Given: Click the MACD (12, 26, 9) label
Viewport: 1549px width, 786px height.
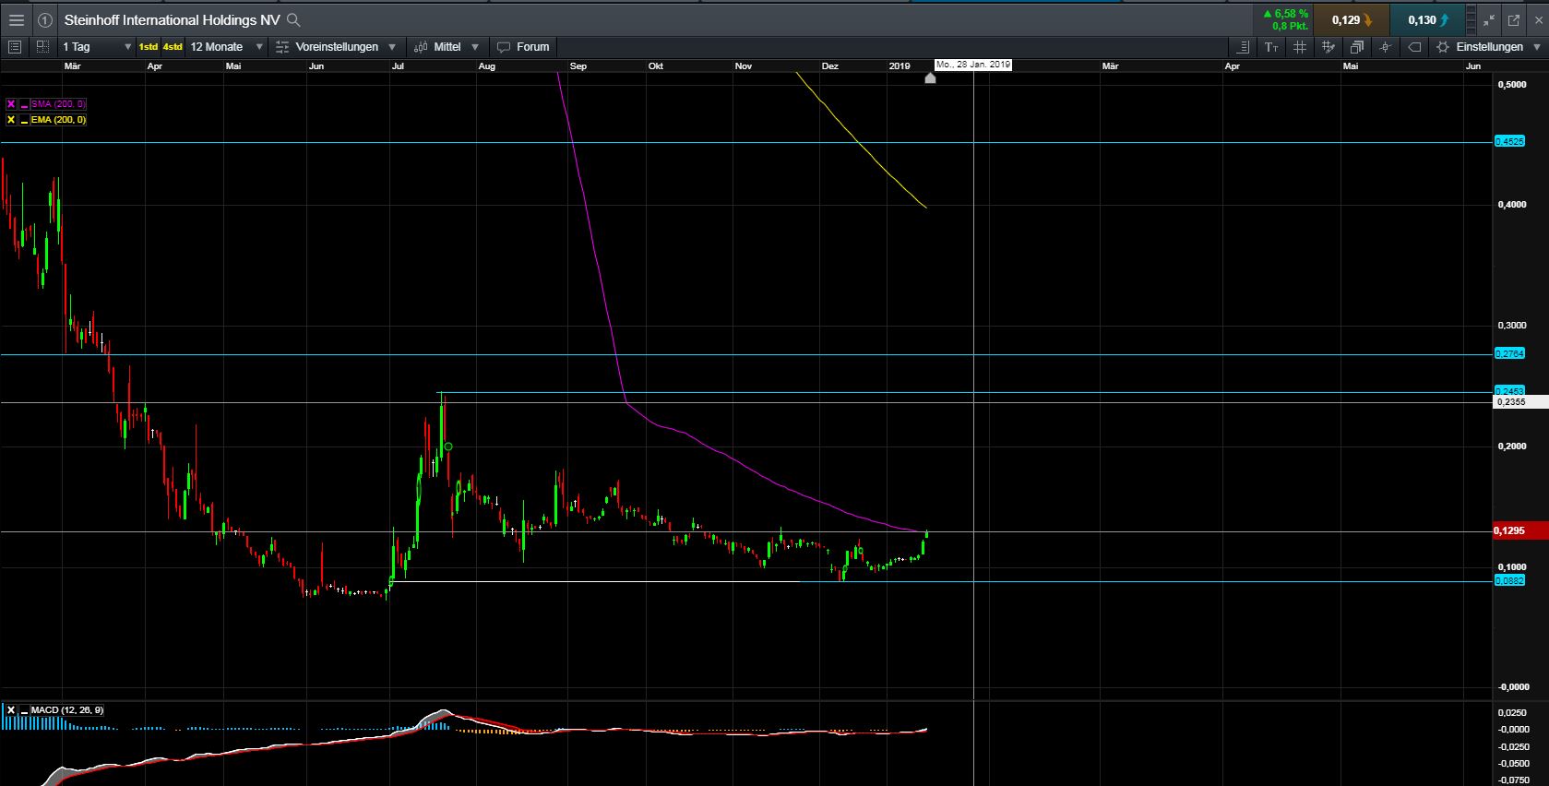Looking at the screenshot, I should pos(67,709).
